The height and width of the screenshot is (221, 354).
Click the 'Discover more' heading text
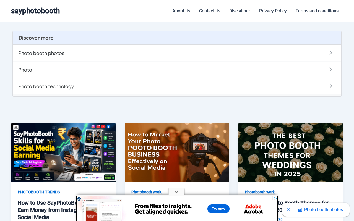36,38
